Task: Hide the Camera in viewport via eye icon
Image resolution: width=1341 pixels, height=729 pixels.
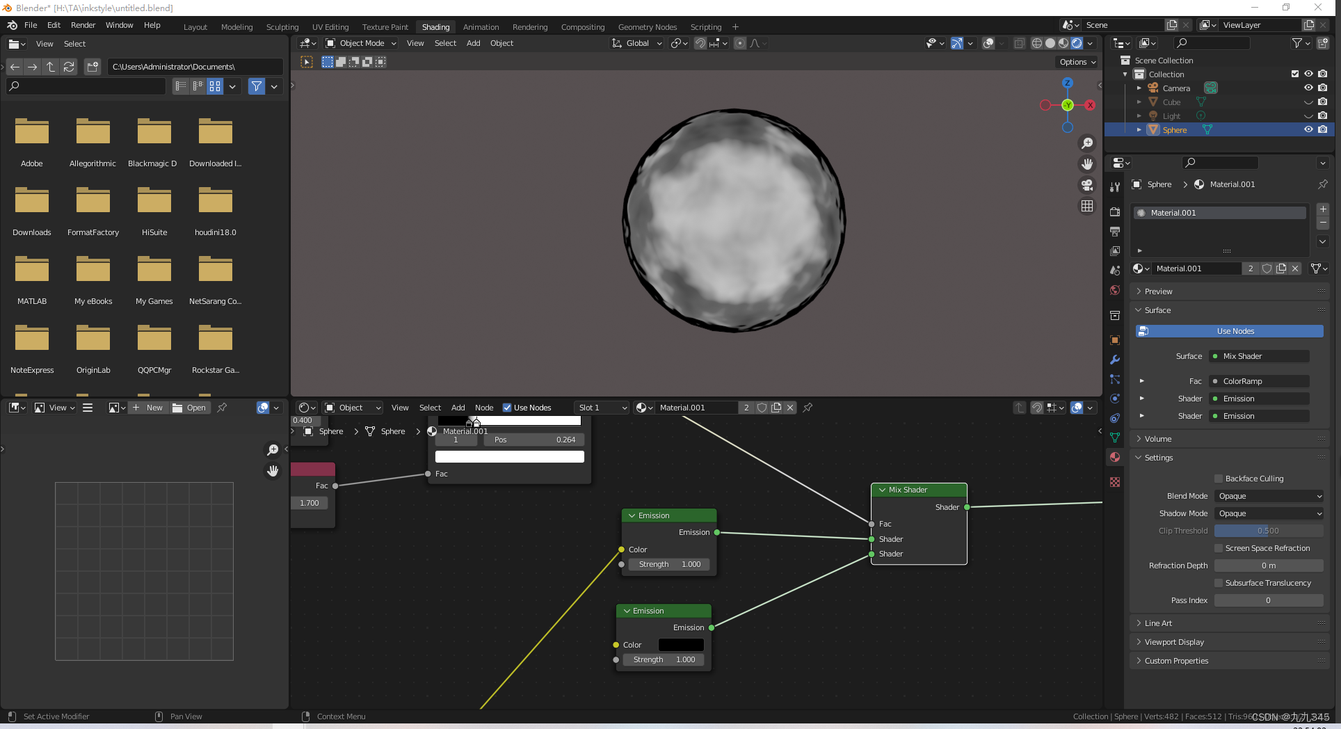Action: [x=1308, y=88]
